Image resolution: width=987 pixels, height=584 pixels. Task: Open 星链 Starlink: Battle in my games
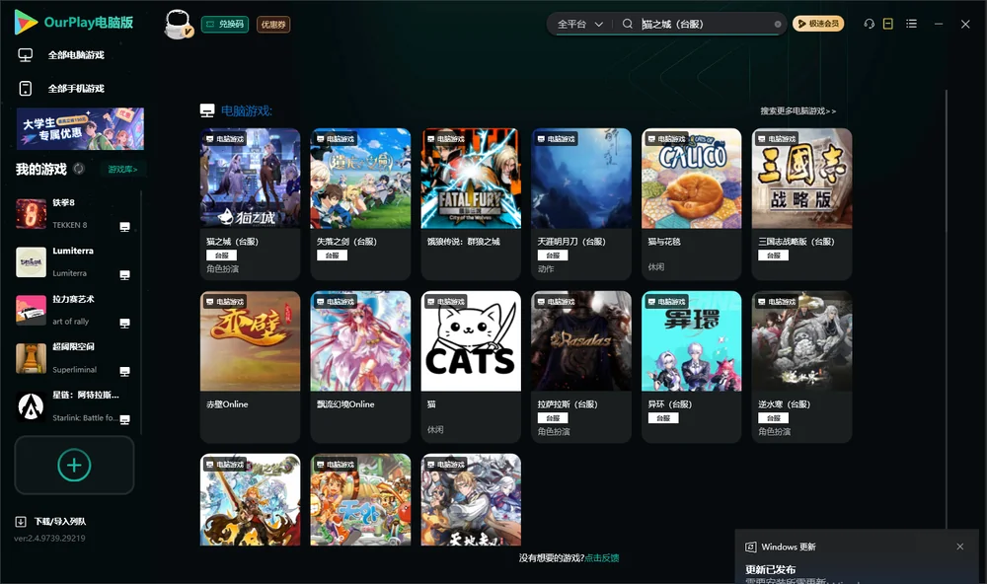(73, 406)
